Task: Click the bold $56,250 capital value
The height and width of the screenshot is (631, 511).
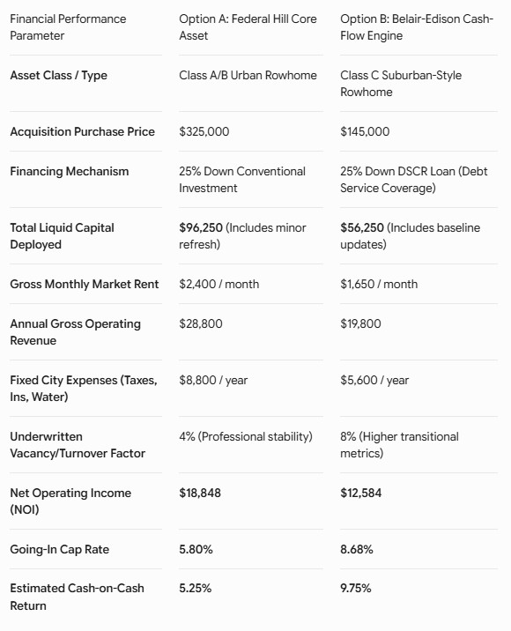Action: [362, 227]
